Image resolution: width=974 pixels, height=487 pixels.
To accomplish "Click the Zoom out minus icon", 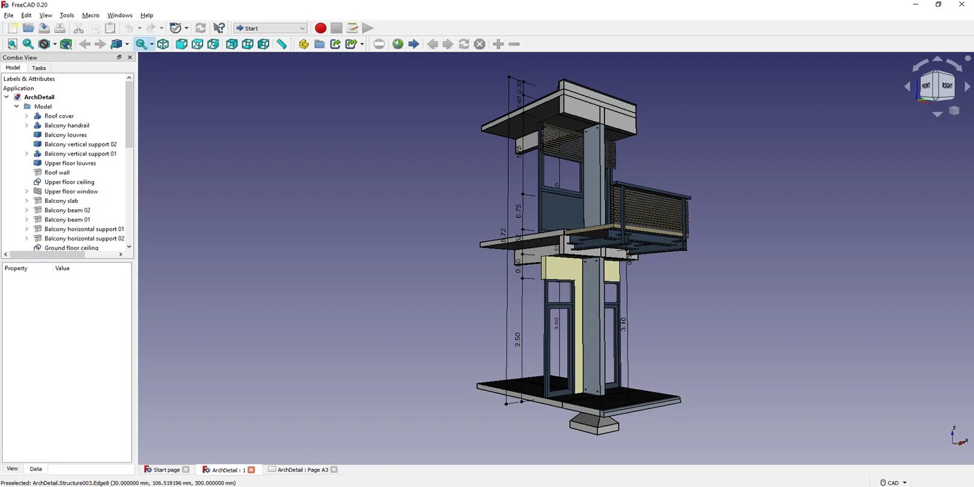I will [514, 44].
